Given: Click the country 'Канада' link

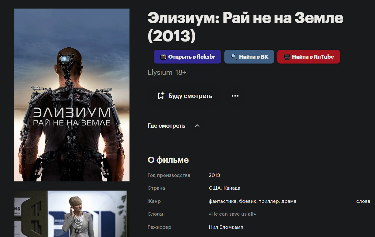Looking at the screenshot, I should coord(232,188).
